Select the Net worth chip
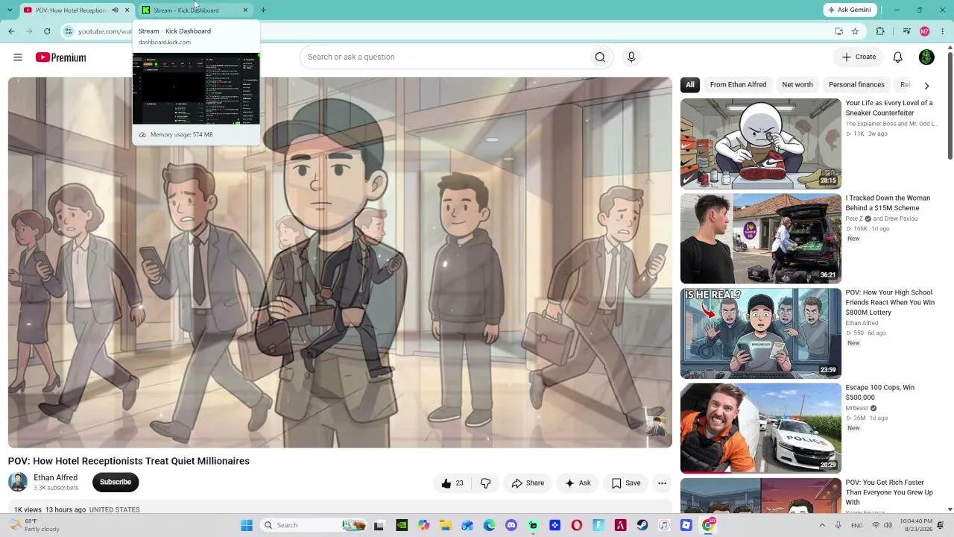Viewport: 954px width, 537px height. [797, 85]
